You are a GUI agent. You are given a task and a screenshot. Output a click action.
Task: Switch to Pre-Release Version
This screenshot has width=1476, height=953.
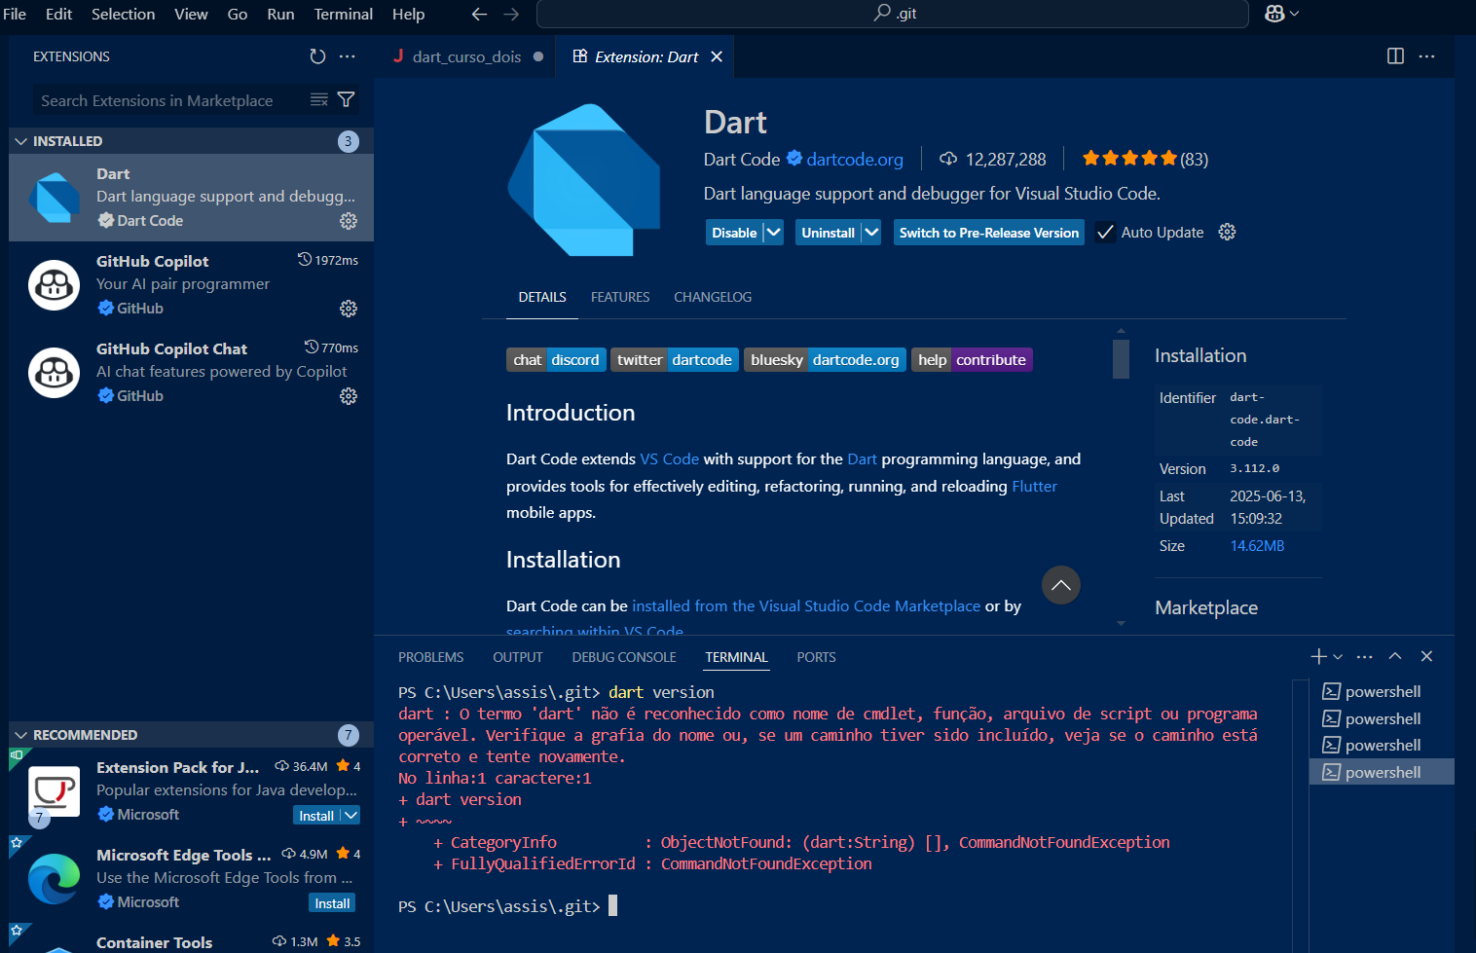[x=988, y=233]
